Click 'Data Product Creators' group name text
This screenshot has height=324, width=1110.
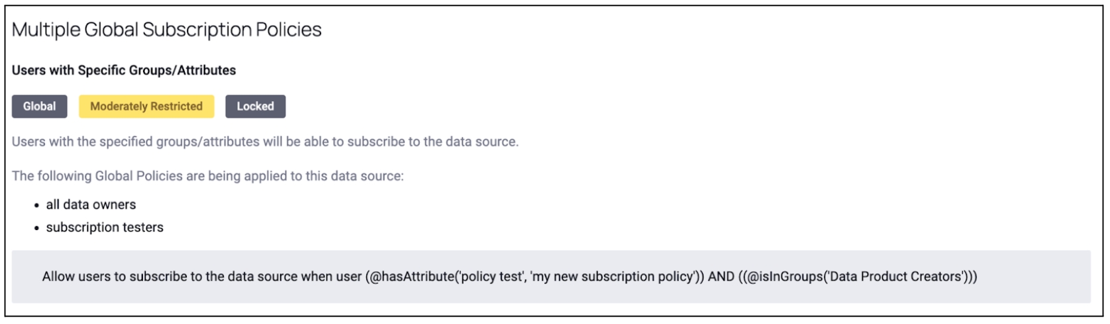(895, 276)
